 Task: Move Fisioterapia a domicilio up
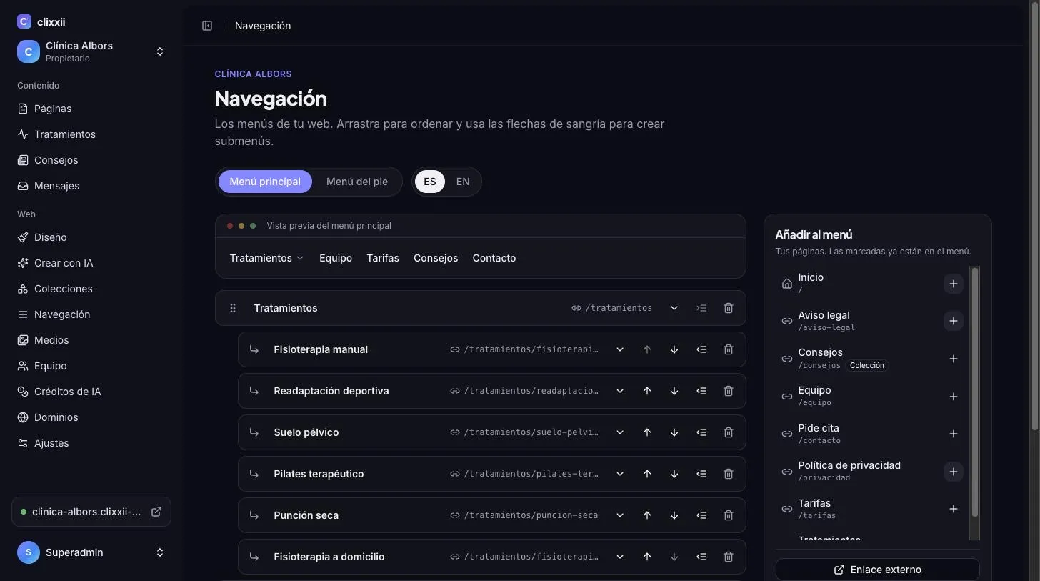647,557
